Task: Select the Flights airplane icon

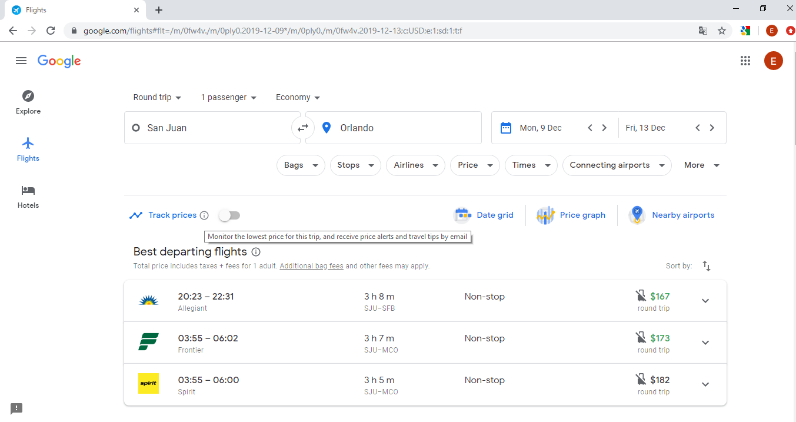Action: pyautogui.click(x=28, y=143)
